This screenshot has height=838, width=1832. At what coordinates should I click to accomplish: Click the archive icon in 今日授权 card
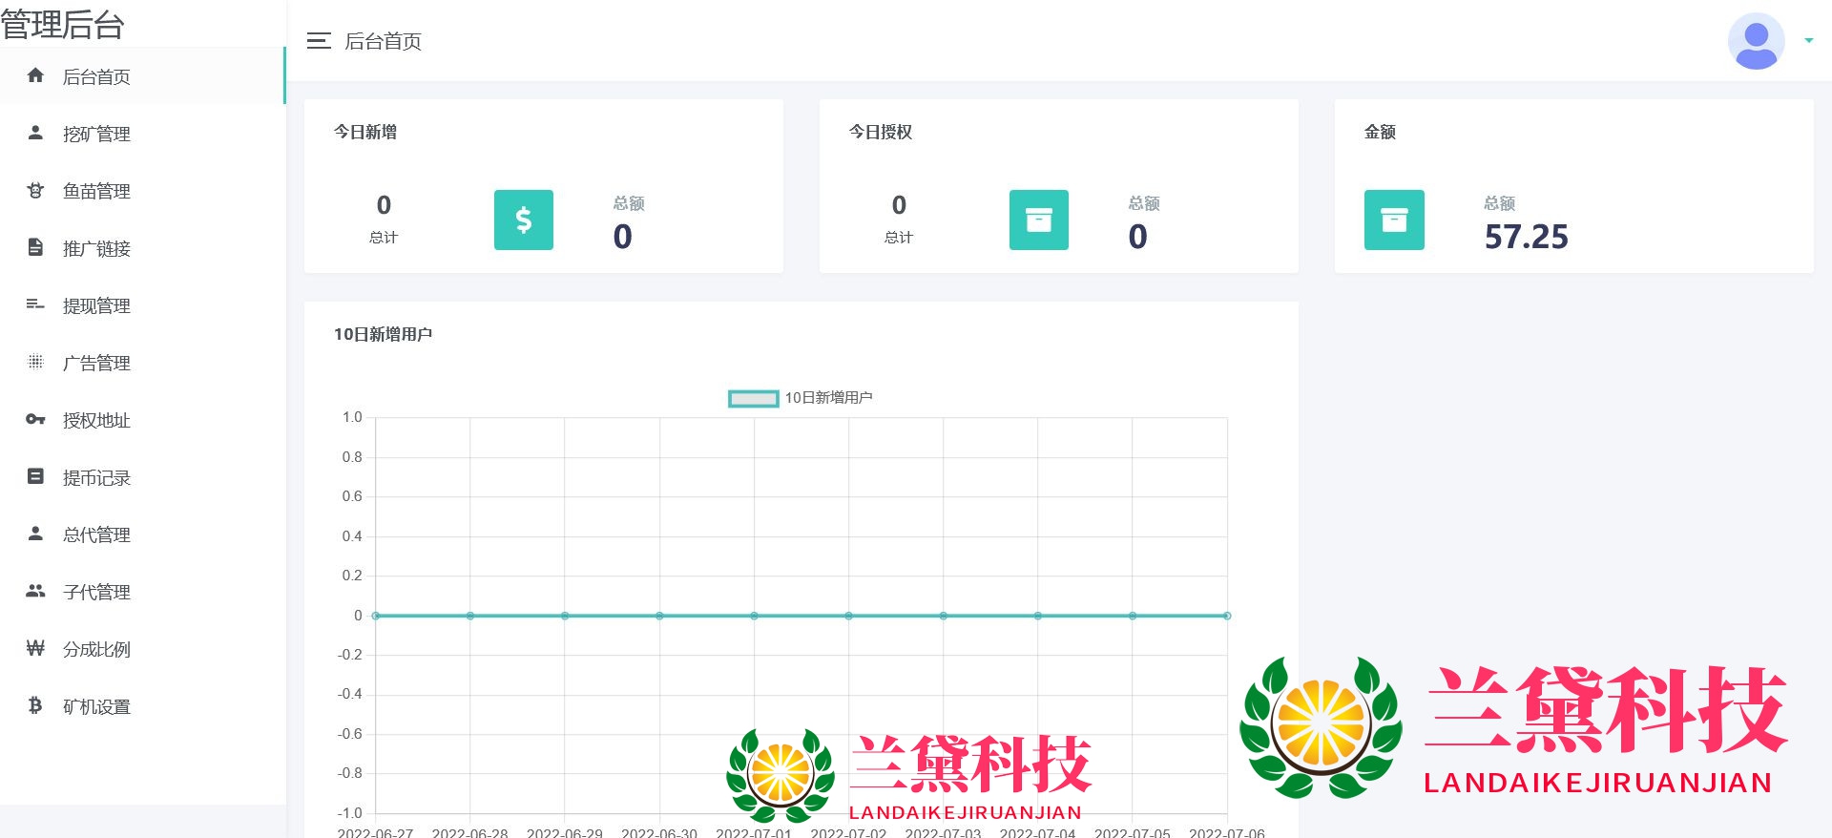click(1038, 220)
